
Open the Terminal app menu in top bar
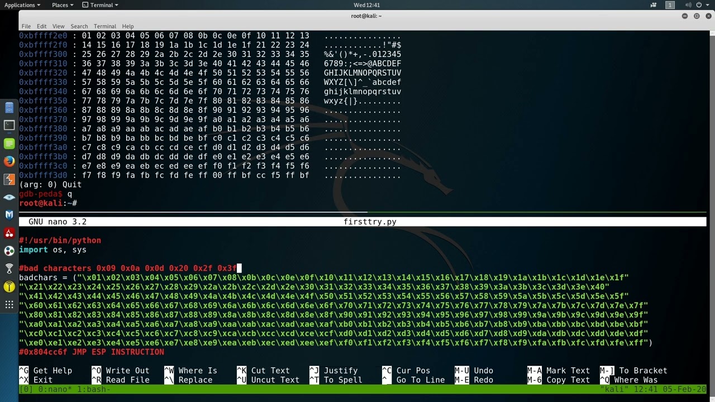[x=101, y=5]
